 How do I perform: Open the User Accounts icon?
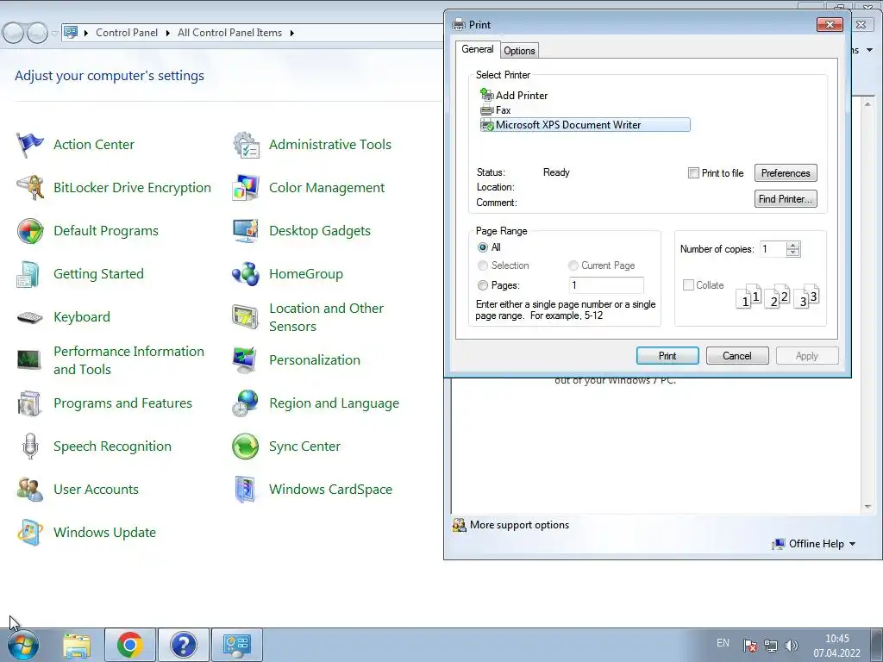tap(30, 490)
